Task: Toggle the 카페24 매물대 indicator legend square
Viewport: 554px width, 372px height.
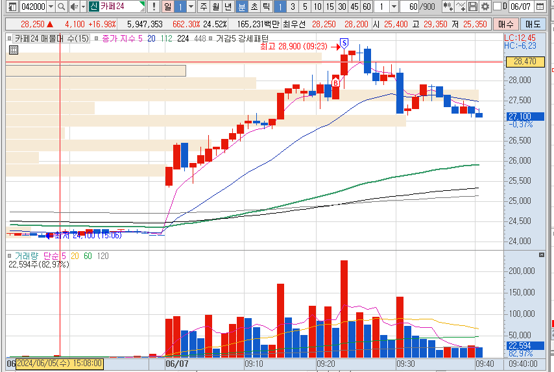Action: pyautogui.click(x=10, y=38)
